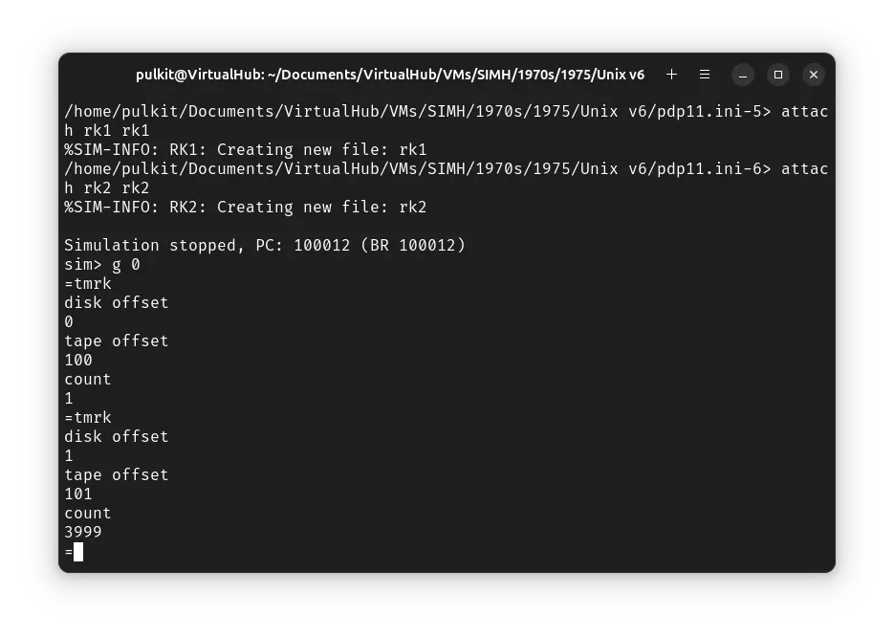Maximize the terminal window
Viewport: 894px width, 637px height.
coord(778,75)
